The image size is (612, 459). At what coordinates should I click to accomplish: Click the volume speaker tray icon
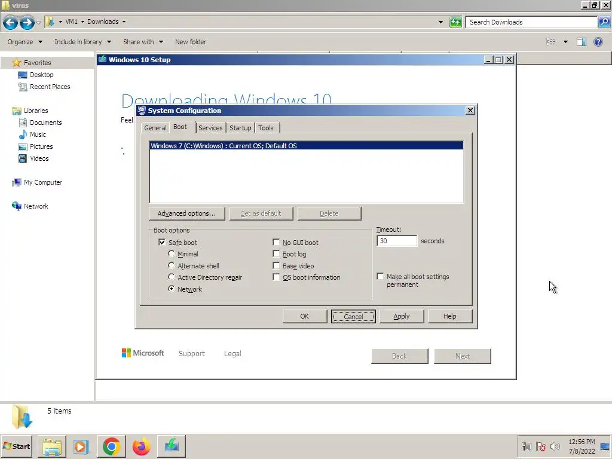pos(555,446)
